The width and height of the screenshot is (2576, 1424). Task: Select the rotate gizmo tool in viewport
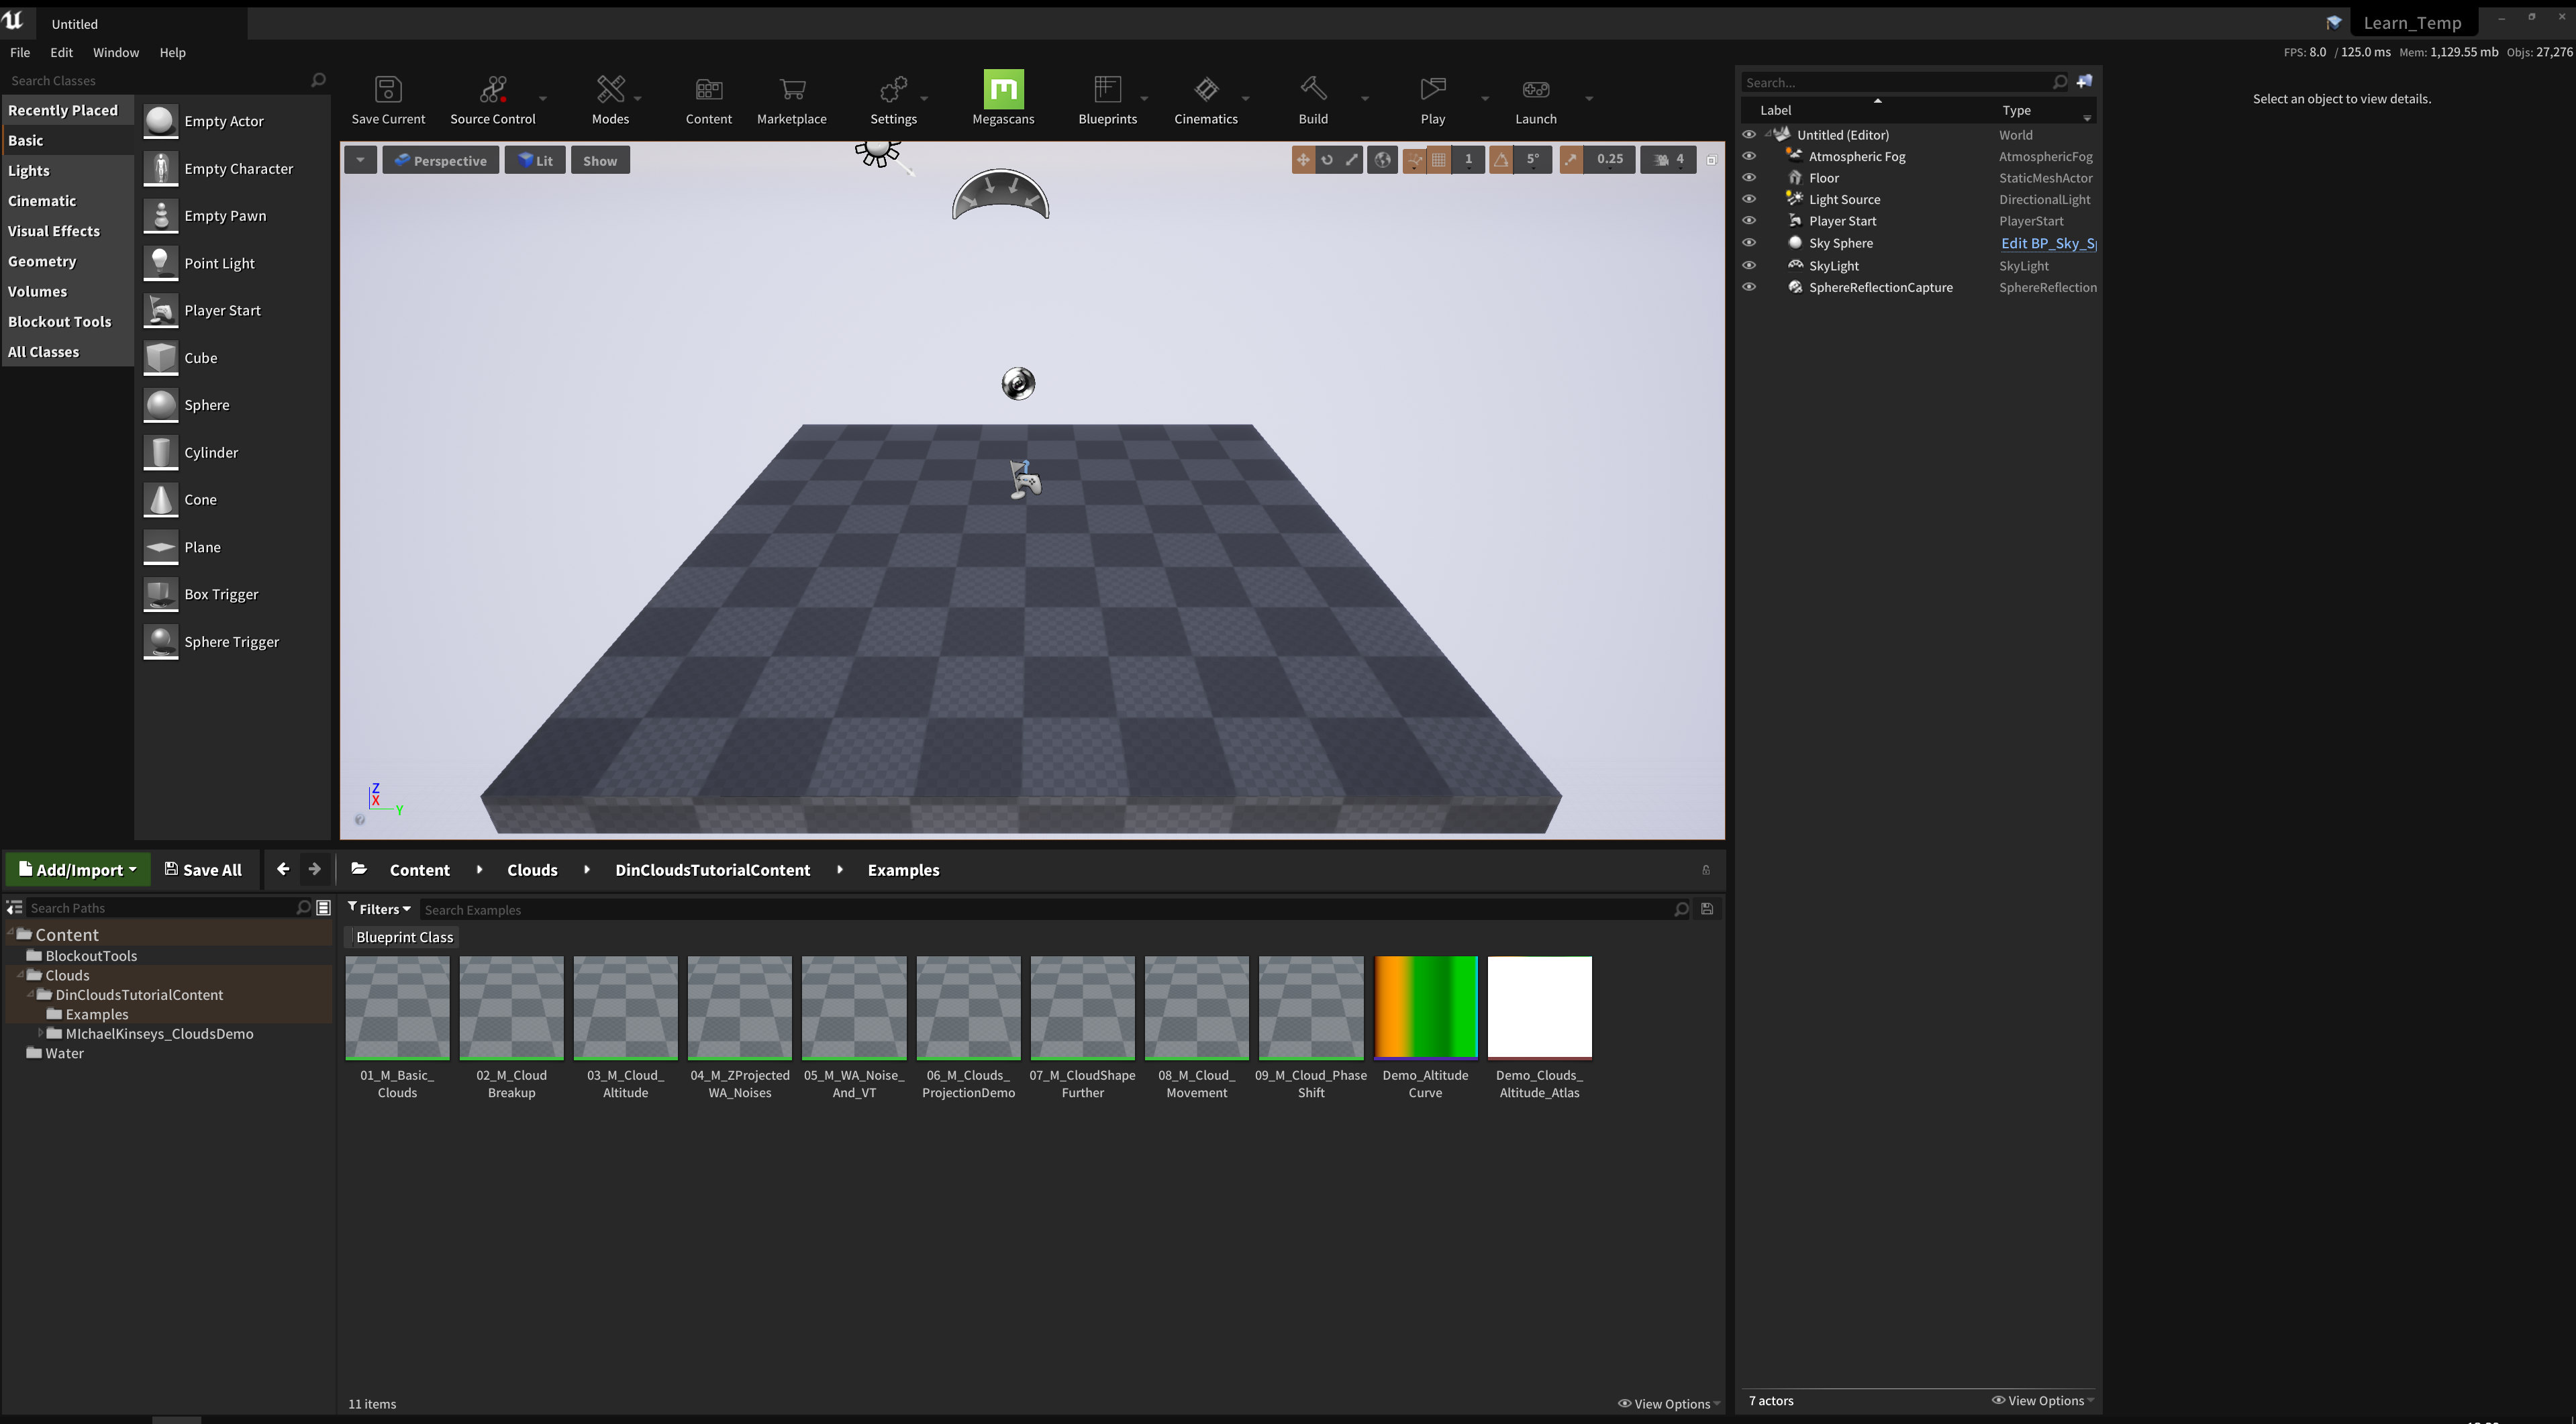[1327, 160]
